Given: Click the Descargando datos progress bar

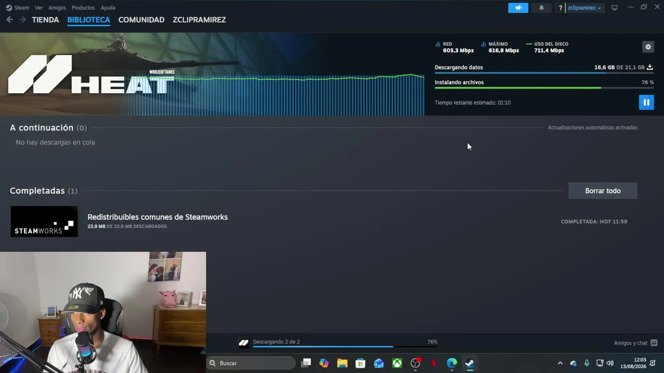Looking at the screenshot, I should [544, 73].
